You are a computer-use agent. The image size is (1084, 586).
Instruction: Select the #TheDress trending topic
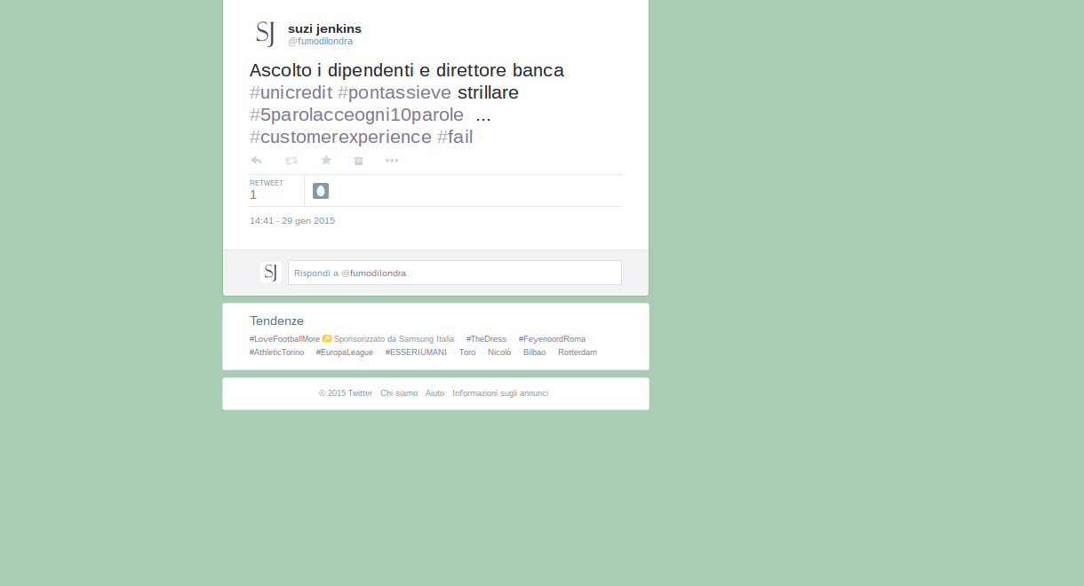tap(486, 339)
